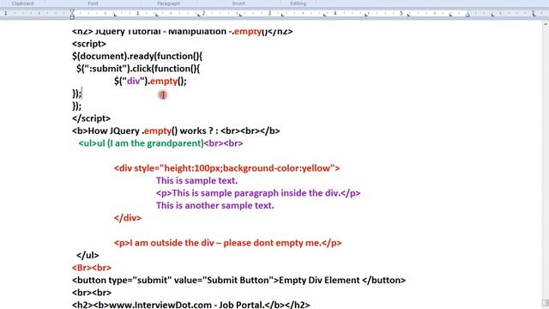The image size is (549, 309).
Task: Click the red <Br><br> line
Action: coord(92,268)
